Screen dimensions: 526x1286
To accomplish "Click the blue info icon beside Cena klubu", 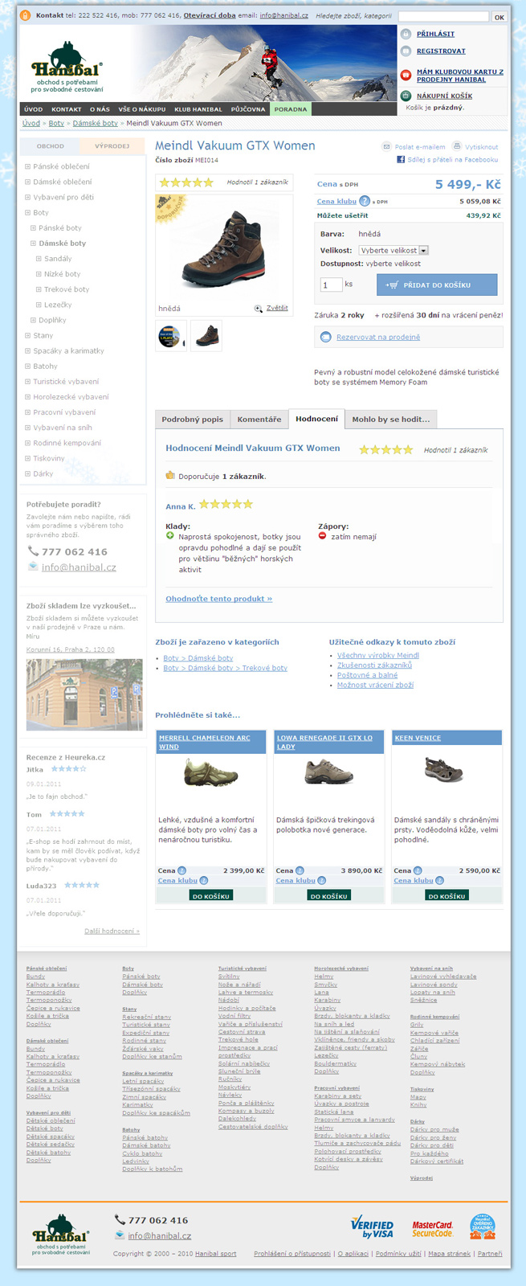I will coord(365,201).
